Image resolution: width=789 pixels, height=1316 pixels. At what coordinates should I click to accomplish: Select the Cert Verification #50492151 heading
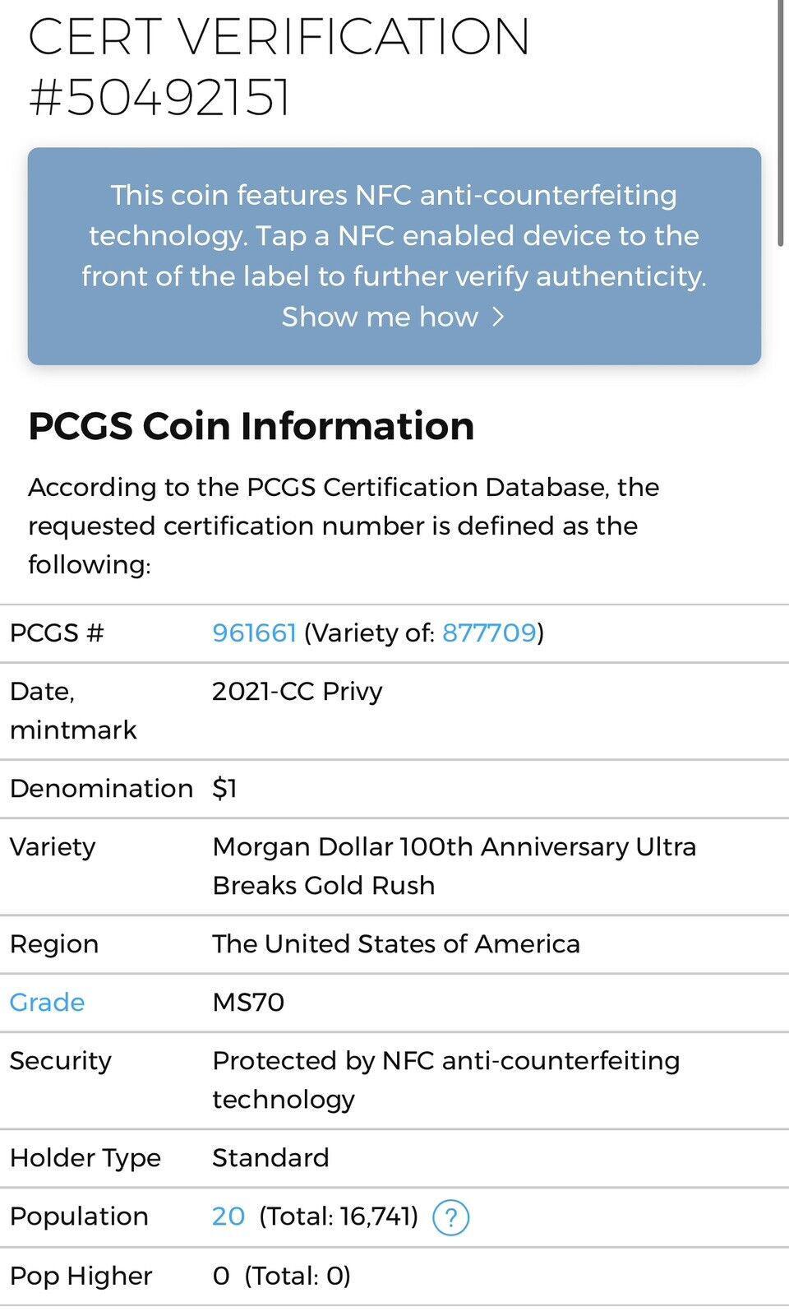click(279, 67)
